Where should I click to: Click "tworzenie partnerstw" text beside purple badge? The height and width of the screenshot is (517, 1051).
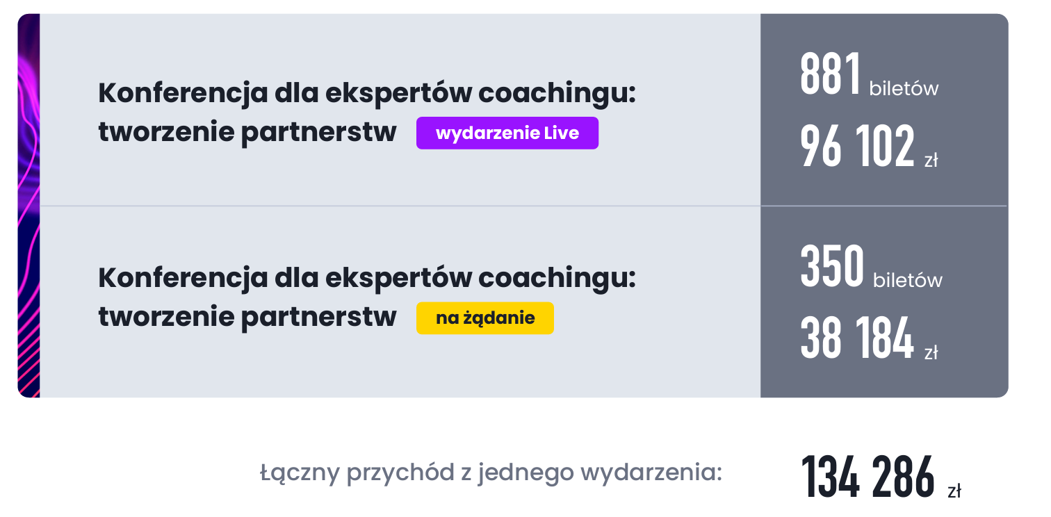click(x=247, y=133)
